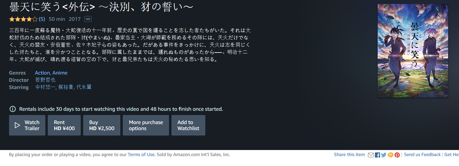Play the Watch Trailer button
Viewport: 459px width, 166px height.
(x=27, y=125)
